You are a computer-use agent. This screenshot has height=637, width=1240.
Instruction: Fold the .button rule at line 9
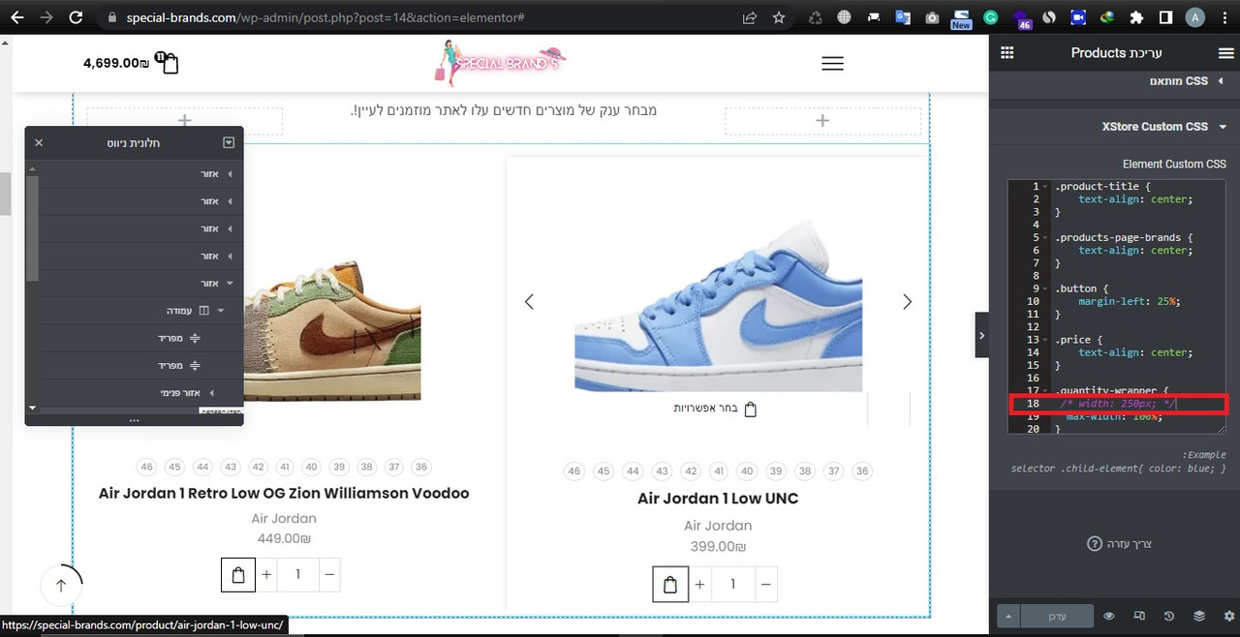[x=1046, y=288]
